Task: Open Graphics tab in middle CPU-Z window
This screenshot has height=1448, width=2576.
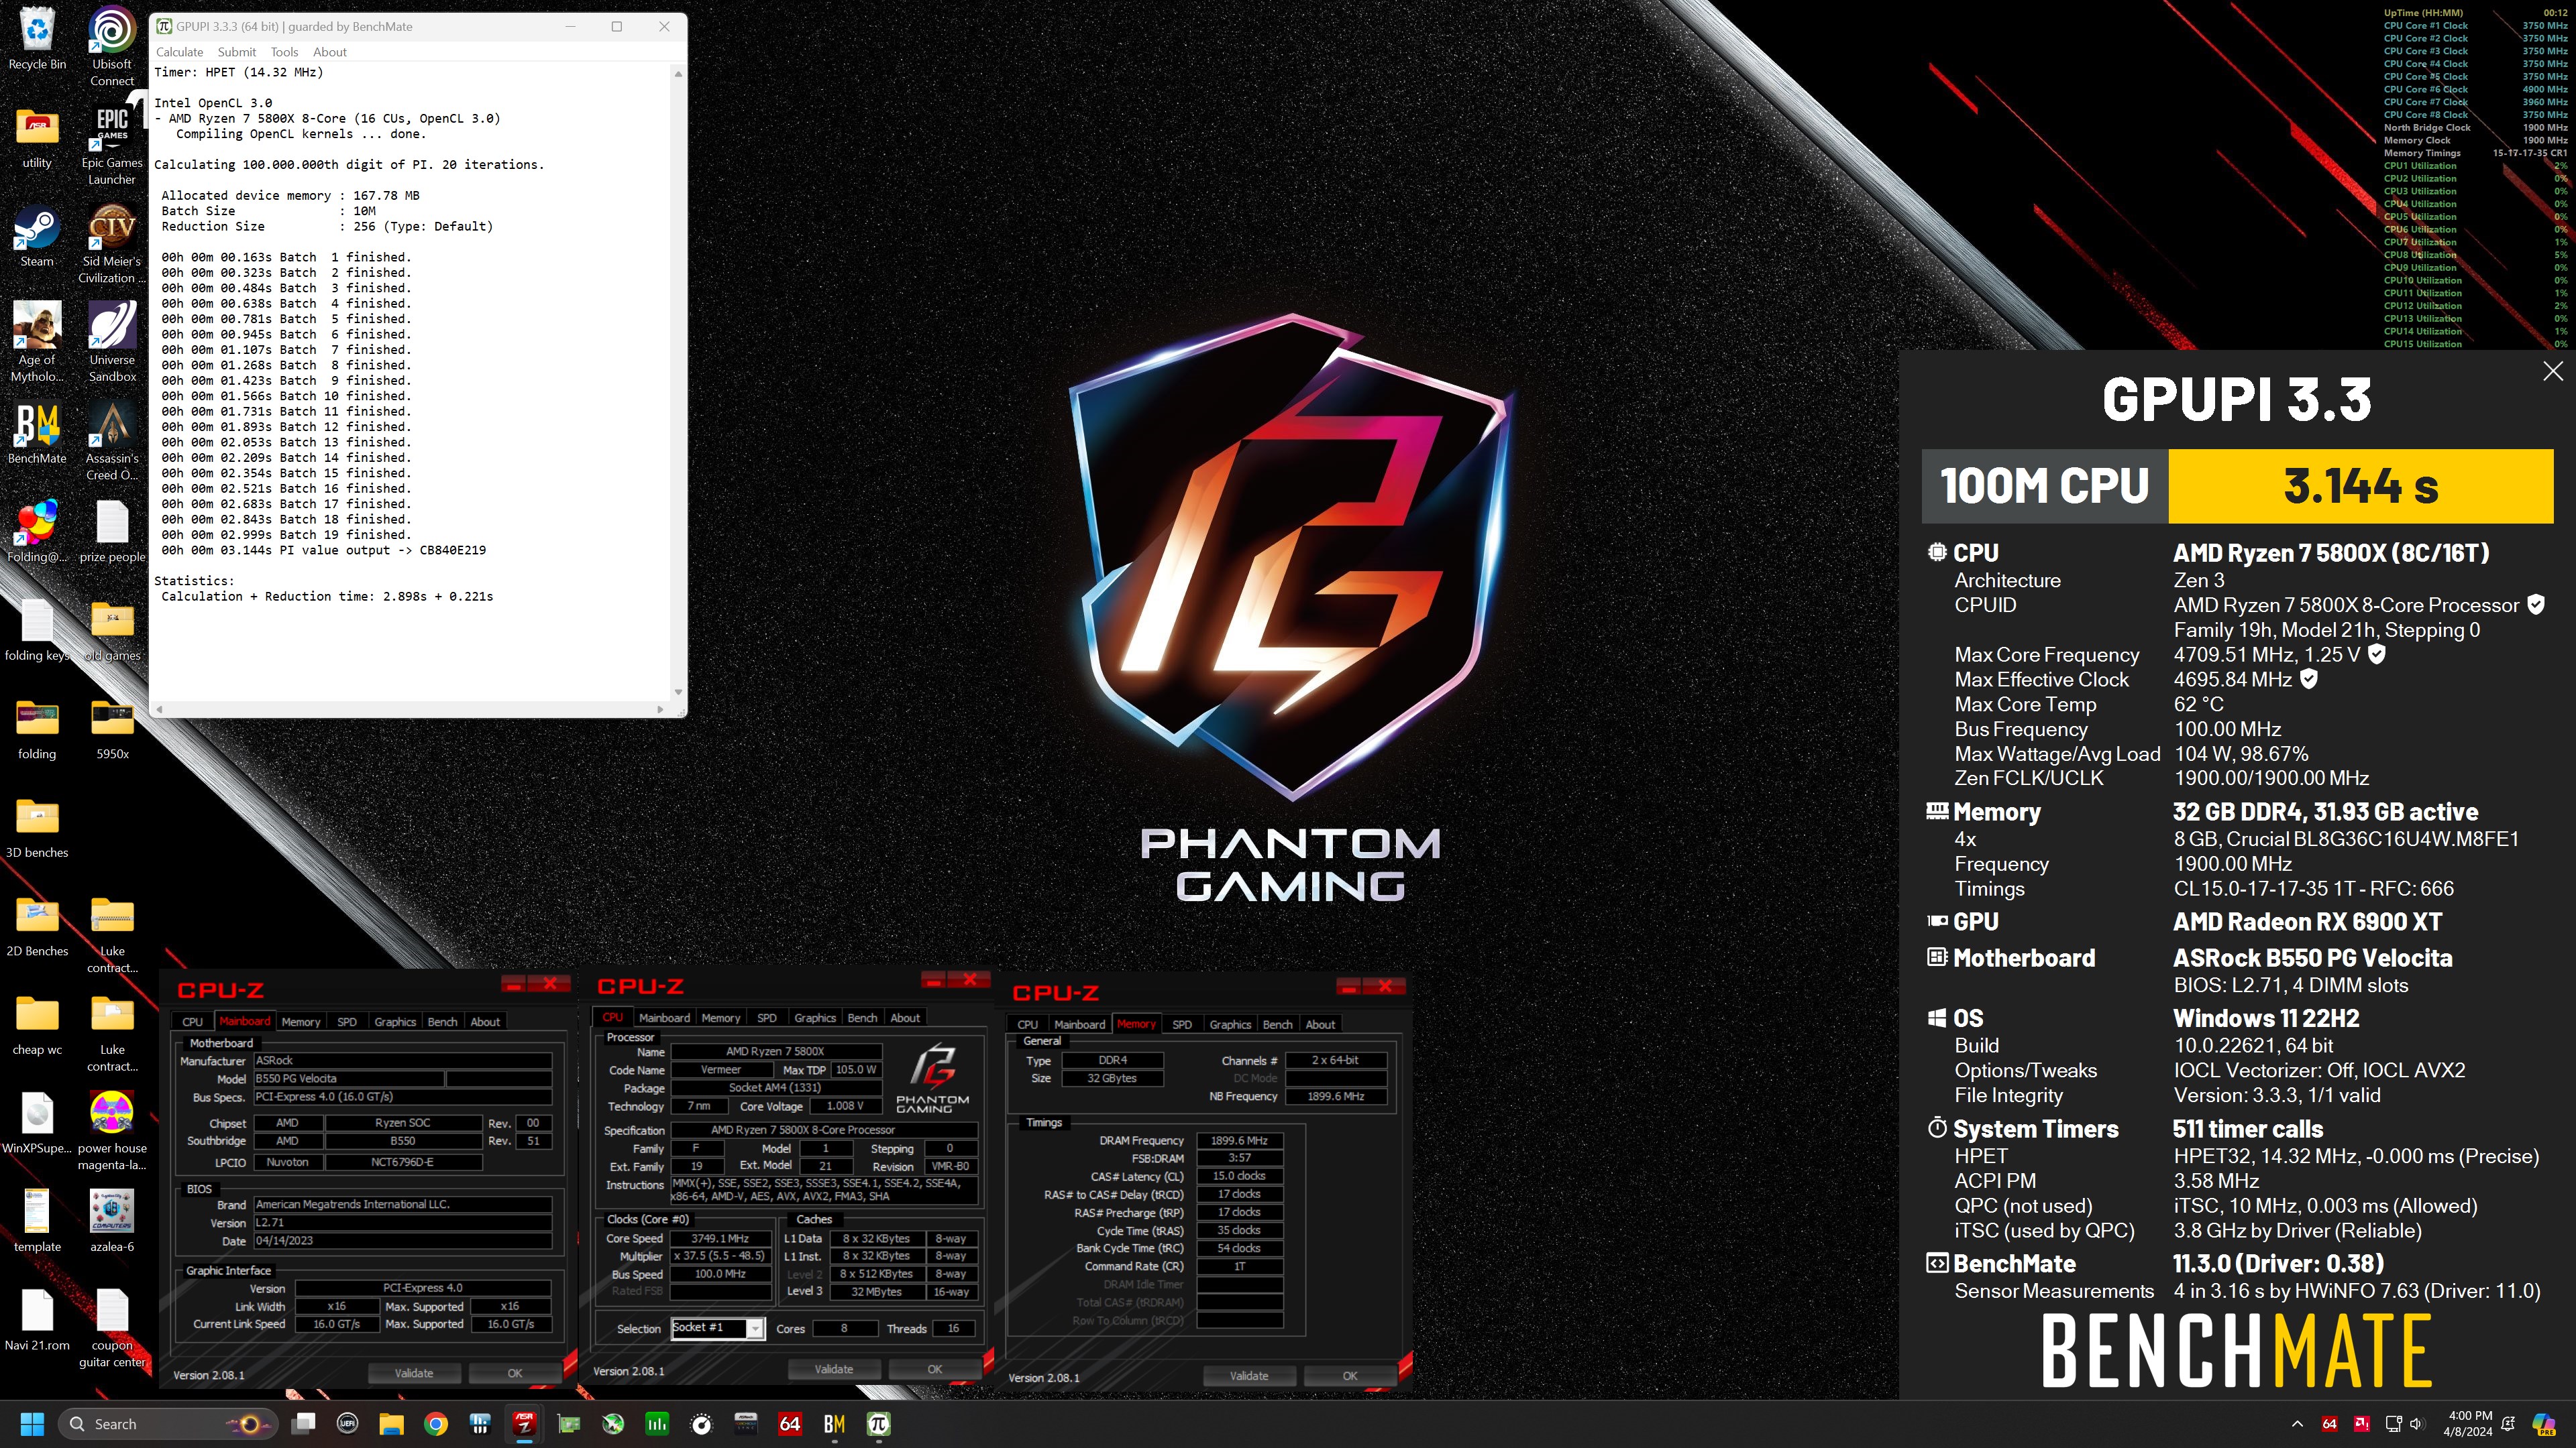Action: point(815,1018)
